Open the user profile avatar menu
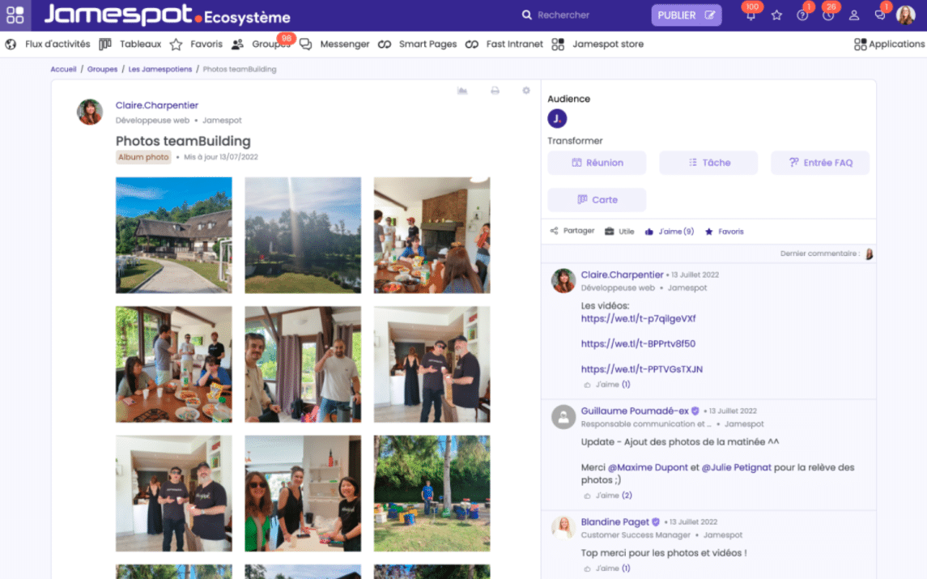Image resolution: width=927 pixels, height=579 pixels. 905,15
